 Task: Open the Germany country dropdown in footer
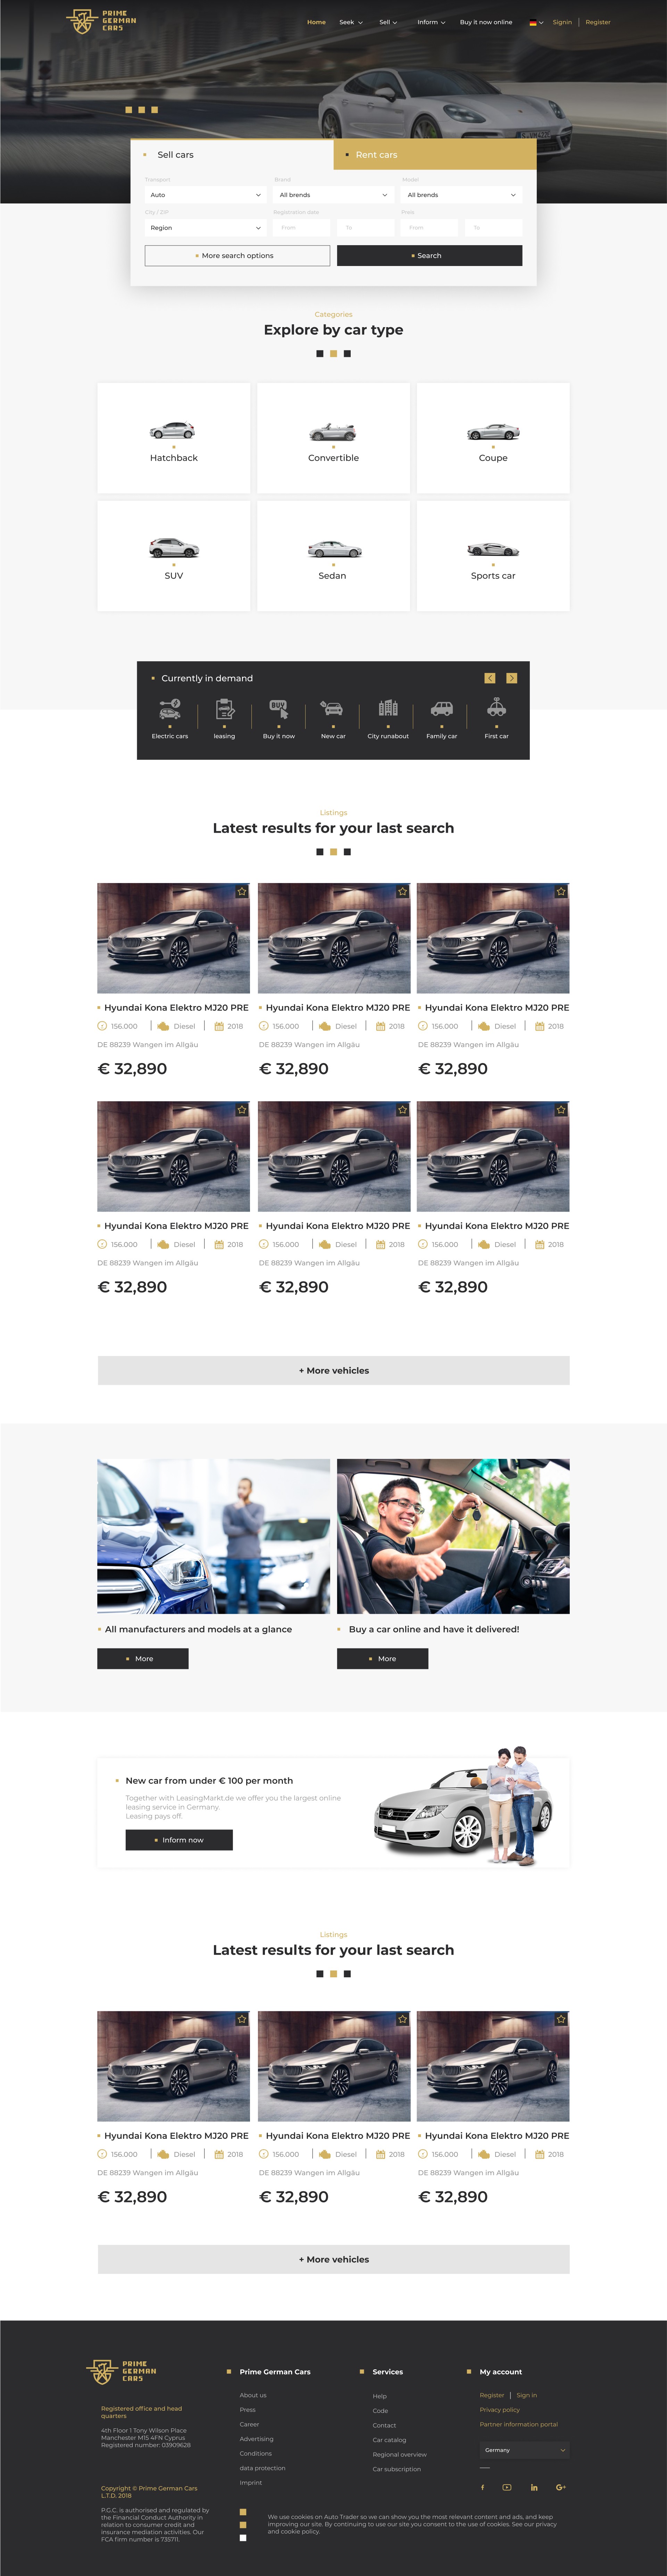525,2450
